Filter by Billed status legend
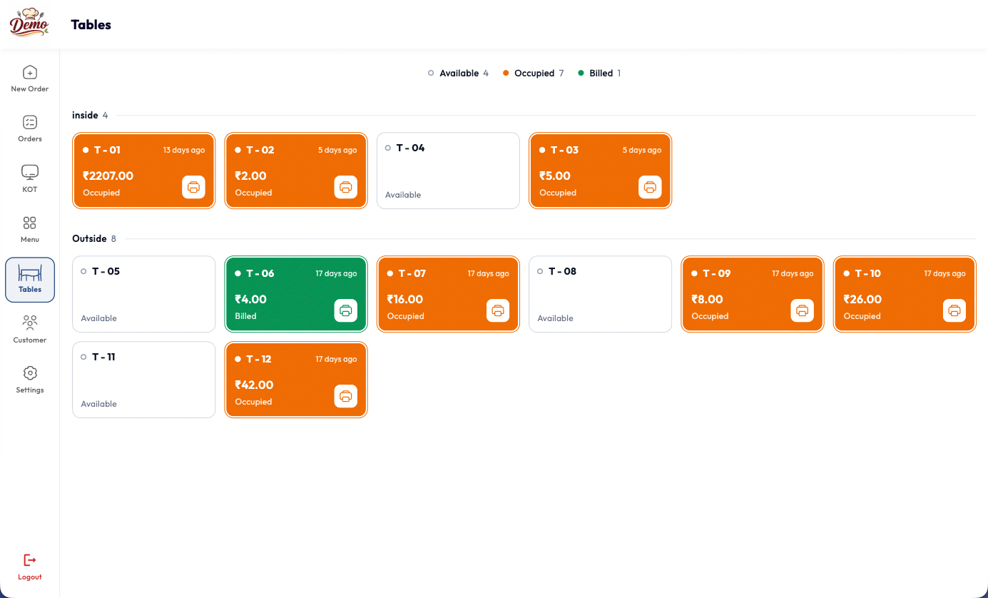Screen dimensions: 988x598 pyautogui.click(x=599, y=74)
